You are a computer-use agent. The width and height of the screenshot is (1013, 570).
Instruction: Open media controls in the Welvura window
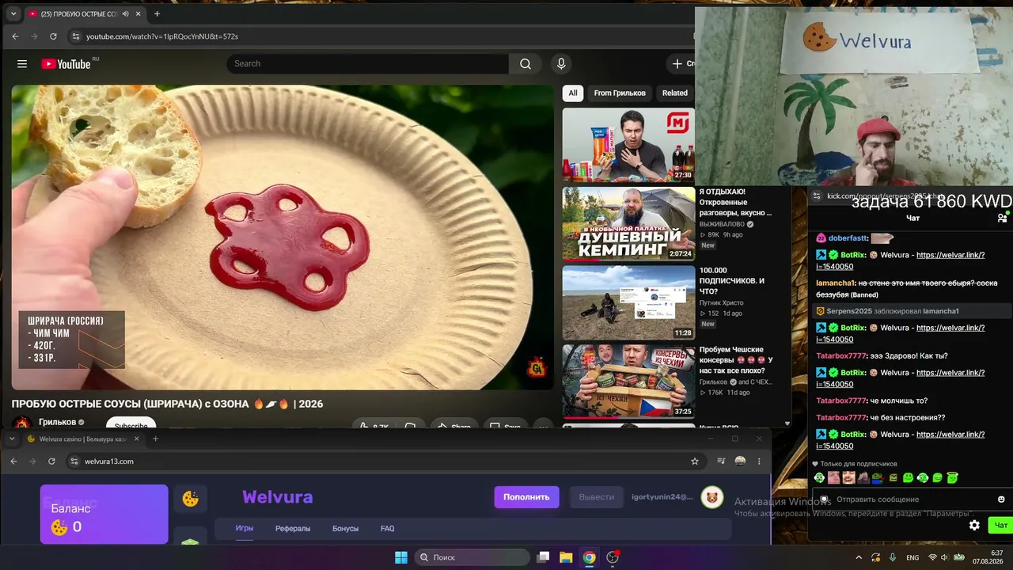721,462
